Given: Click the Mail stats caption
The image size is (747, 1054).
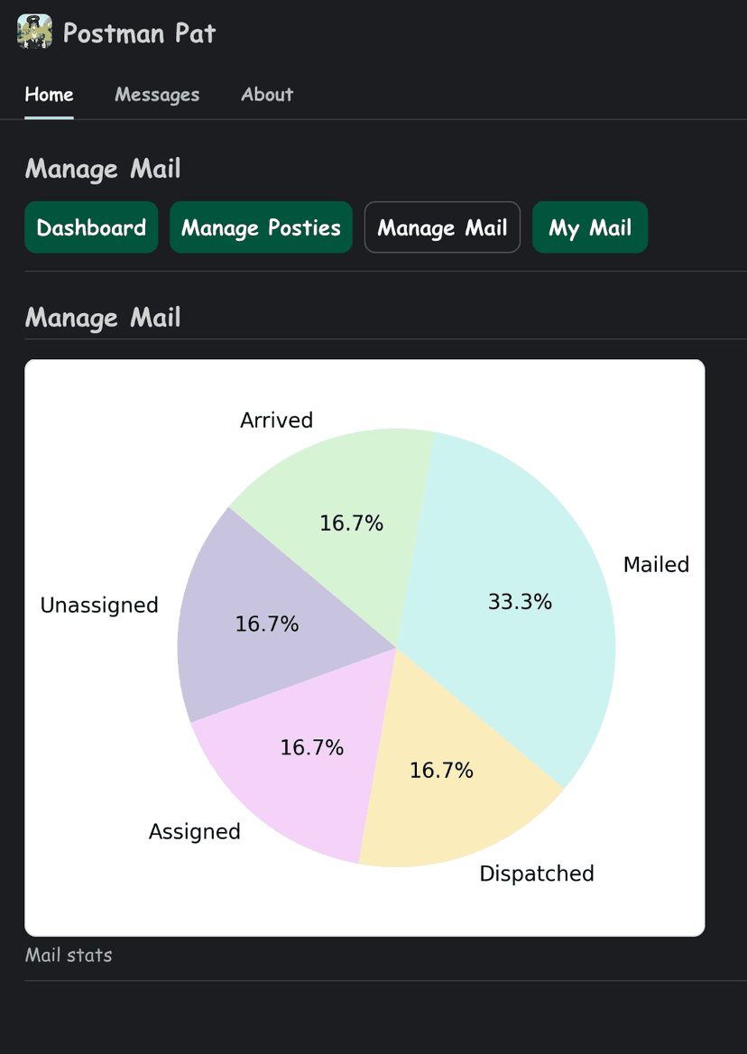Looking at the screenshot, I should pyautogui.click(x=69, y=955).
